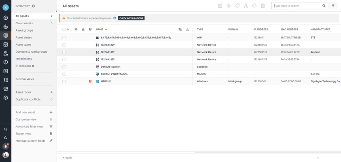Click the info icon beside the installation warning

pos(114,18)
